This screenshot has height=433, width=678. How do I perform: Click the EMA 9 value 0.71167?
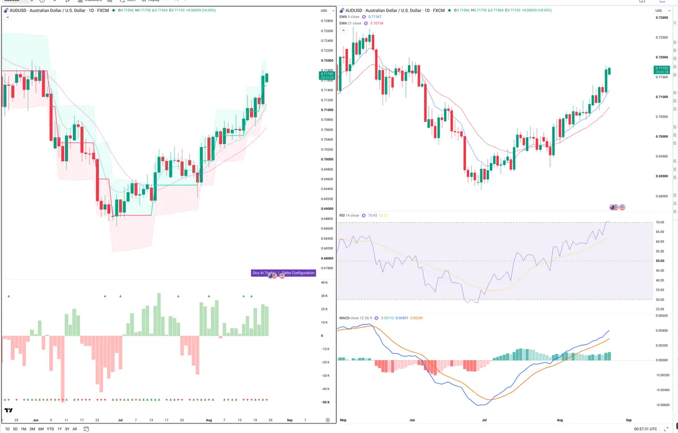pos(375,17)
